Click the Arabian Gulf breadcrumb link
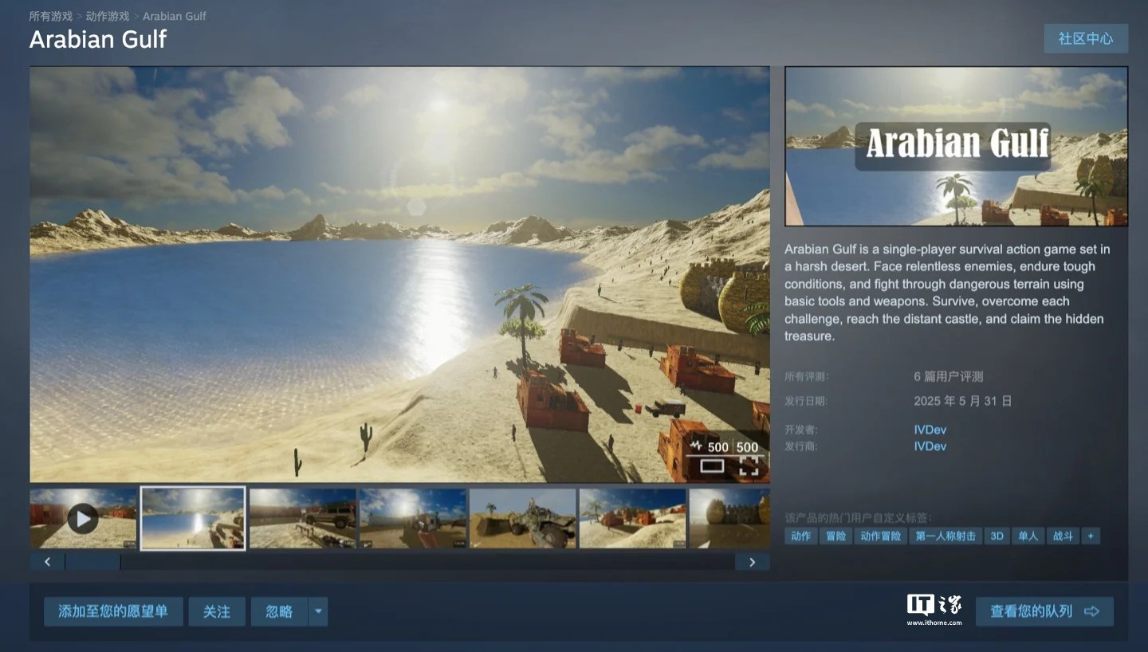Viewport: 1148px width, 652px height. click(x=175, y=16)
